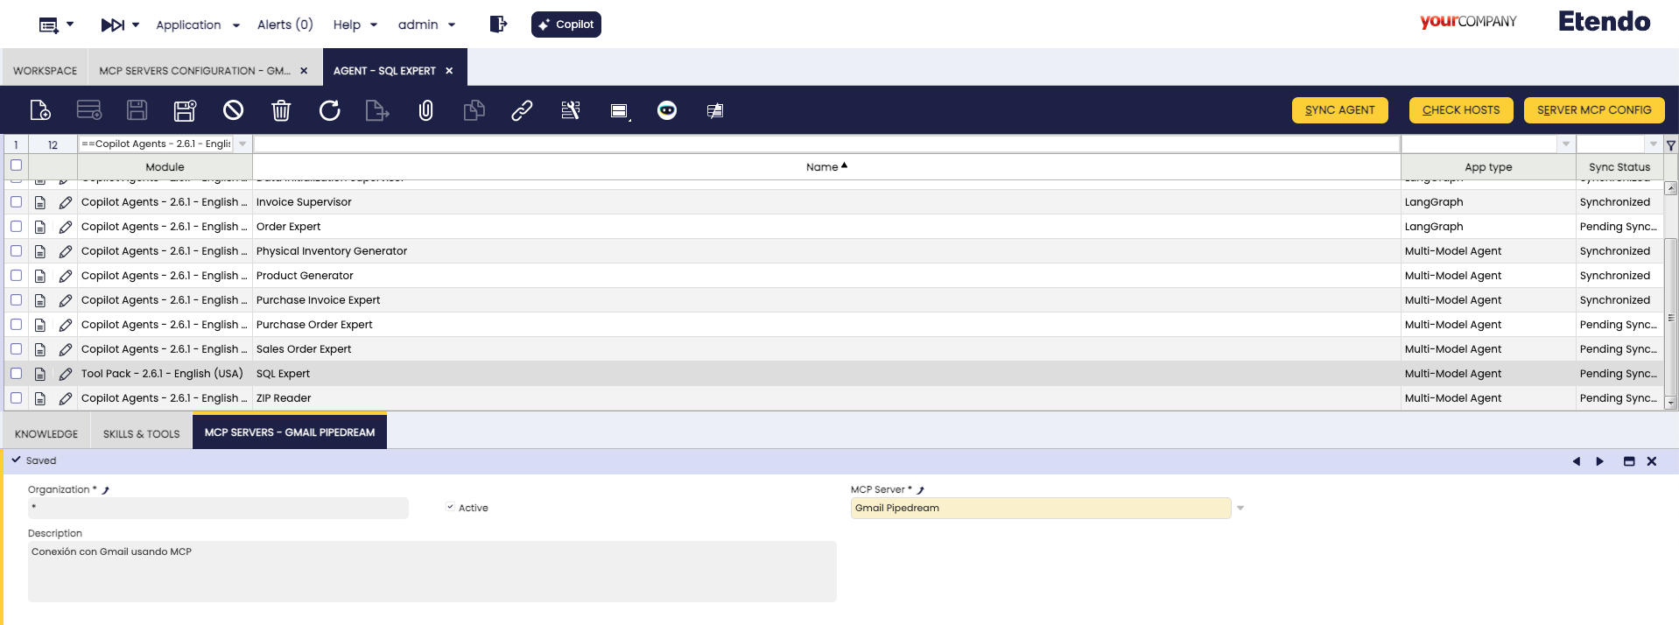The image size is (1679, 625).
Task: Click the Copilot robot face toolbar icon
Action: tap(667, 110)
